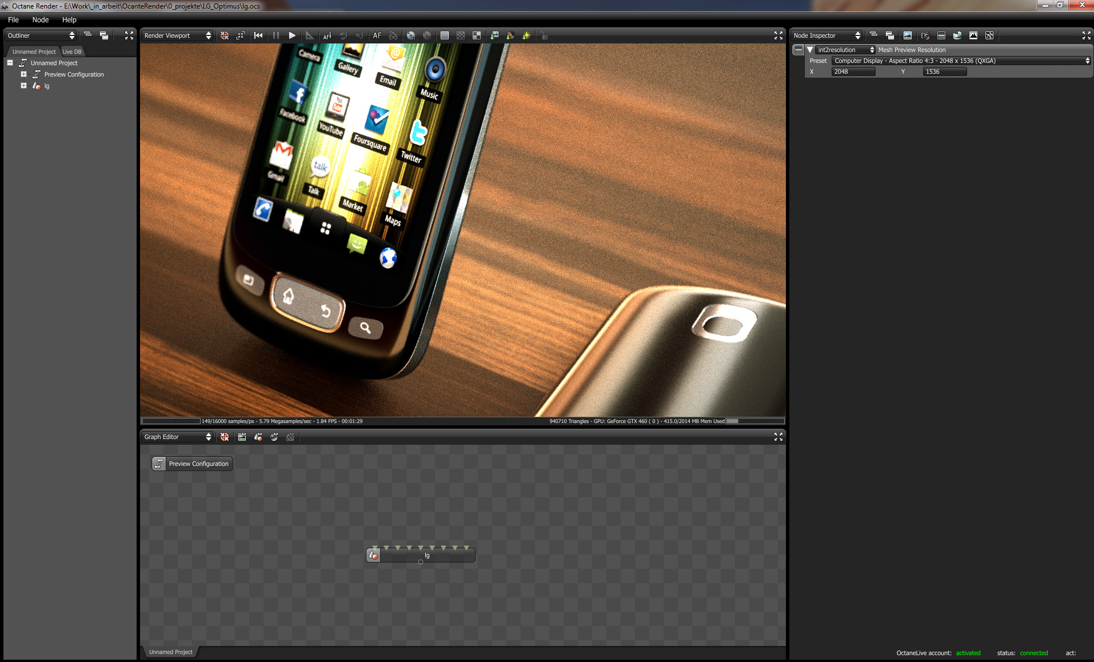Viewport: 1094px width, 662px height.
Task: Click the third Graph Editor toolbar icon
Action: 258,437
